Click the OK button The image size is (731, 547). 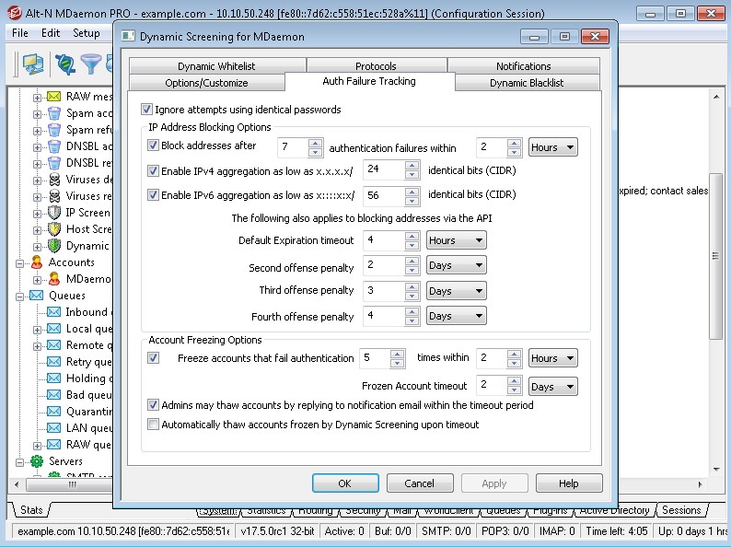pyautogui.click(x=345, y=483)
